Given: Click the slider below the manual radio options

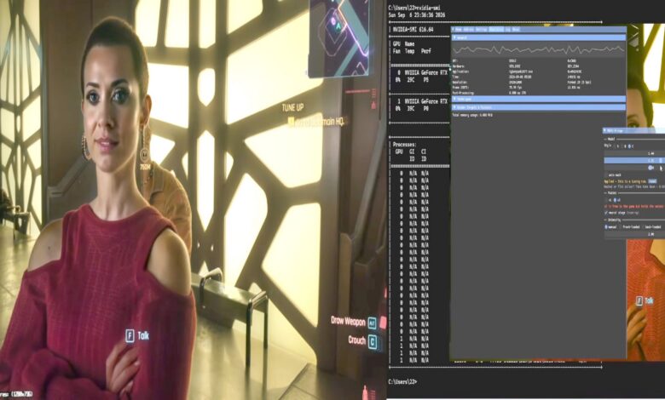Looking at the screenshot, I should coord(634,234).
